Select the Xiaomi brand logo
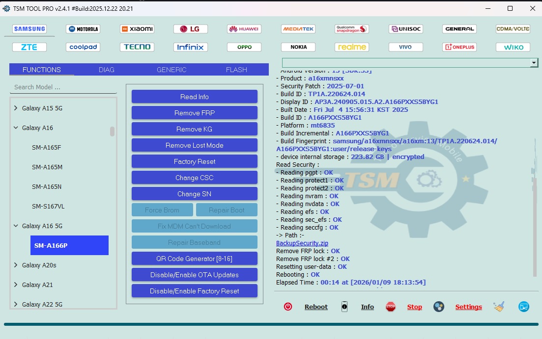Image resolution: width=542 pixels, height=339 pixels. [137, 29]
